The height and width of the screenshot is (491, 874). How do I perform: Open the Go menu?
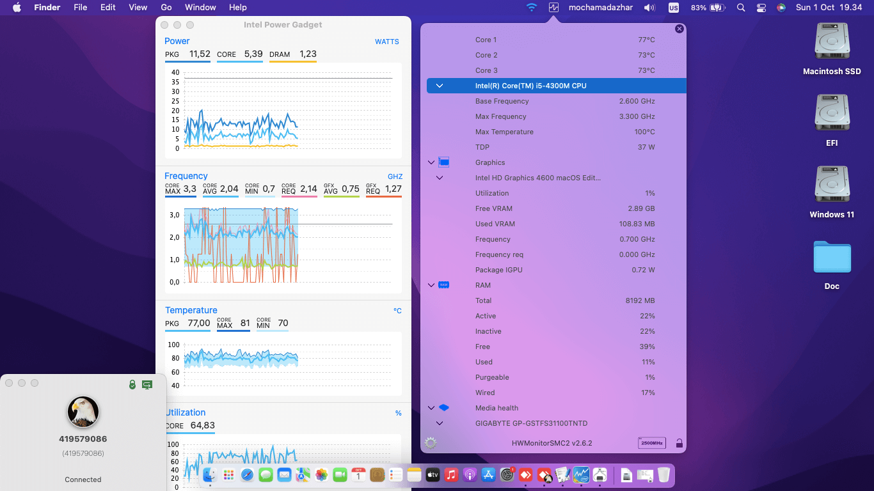coord(166,7)
